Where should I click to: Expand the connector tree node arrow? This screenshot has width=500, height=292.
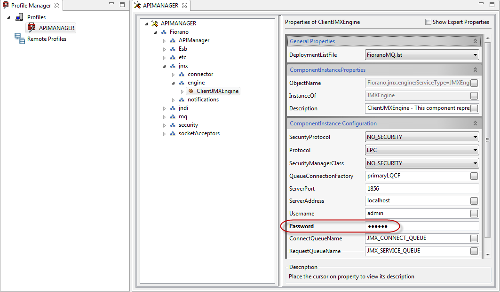(x=174, y=75)
